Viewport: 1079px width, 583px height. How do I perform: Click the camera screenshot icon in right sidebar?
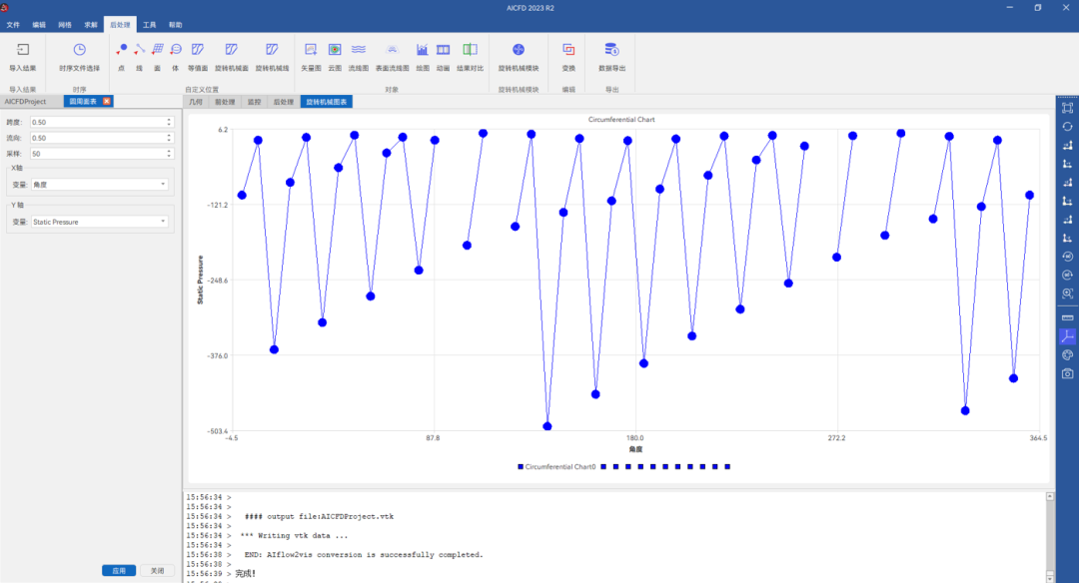1067,373
